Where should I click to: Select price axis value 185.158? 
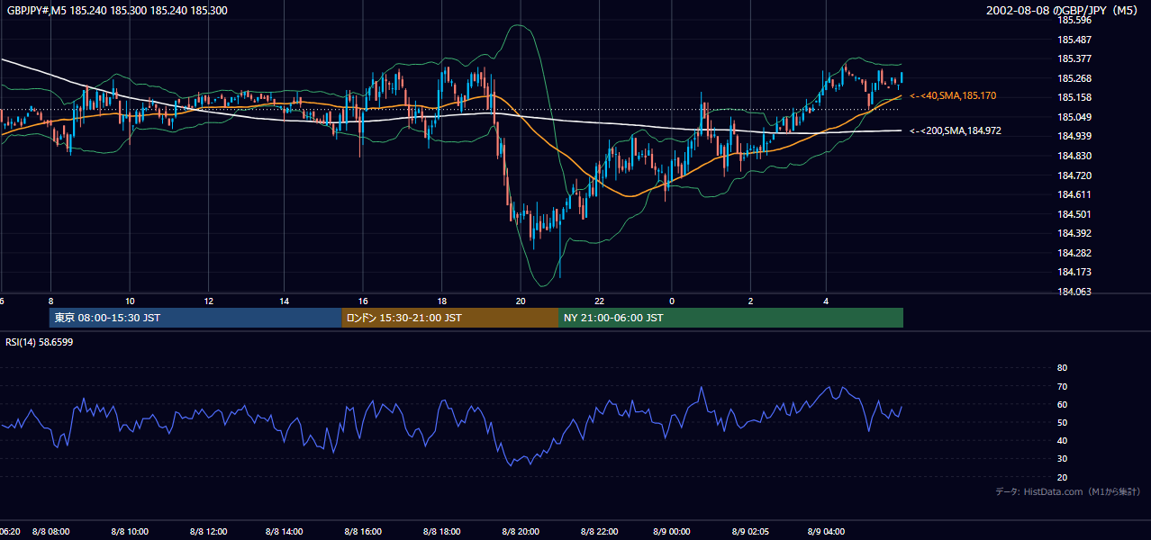pyautogui.click(x=1074, y=97)
